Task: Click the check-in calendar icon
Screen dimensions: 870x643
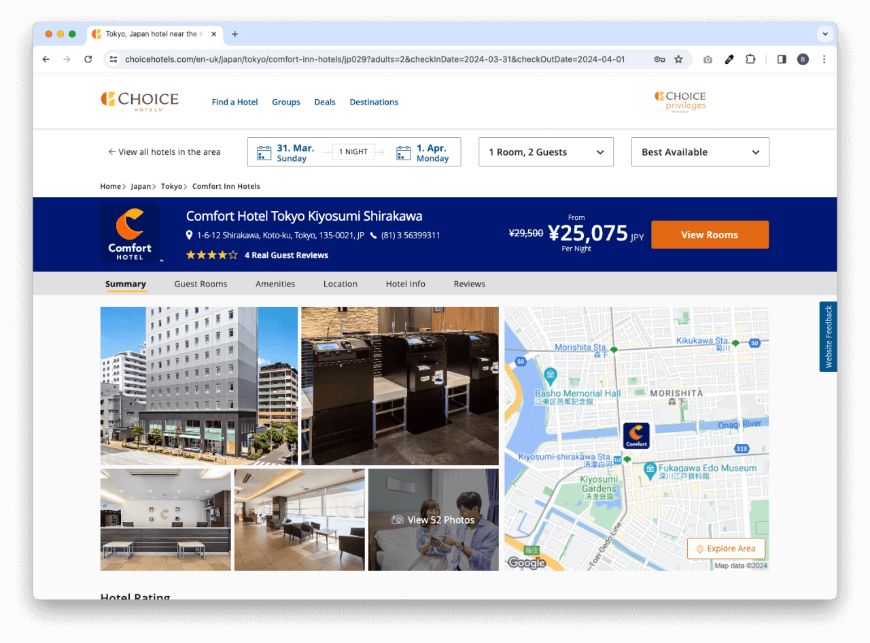Action: [264, 153]
